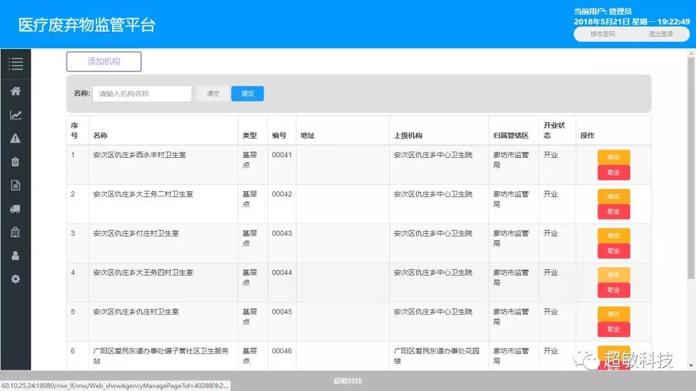Focus the 请输入机构名称 name input field
The height and width of the screenshot is (391, 696).
142,93
